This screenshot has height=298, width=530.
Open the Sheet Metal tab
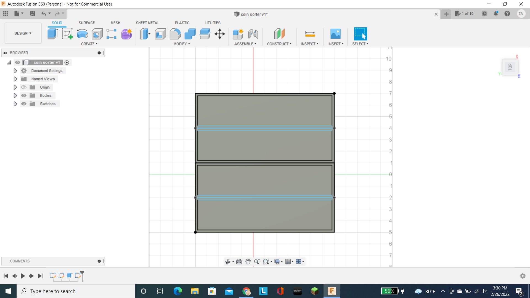point(147,23)
